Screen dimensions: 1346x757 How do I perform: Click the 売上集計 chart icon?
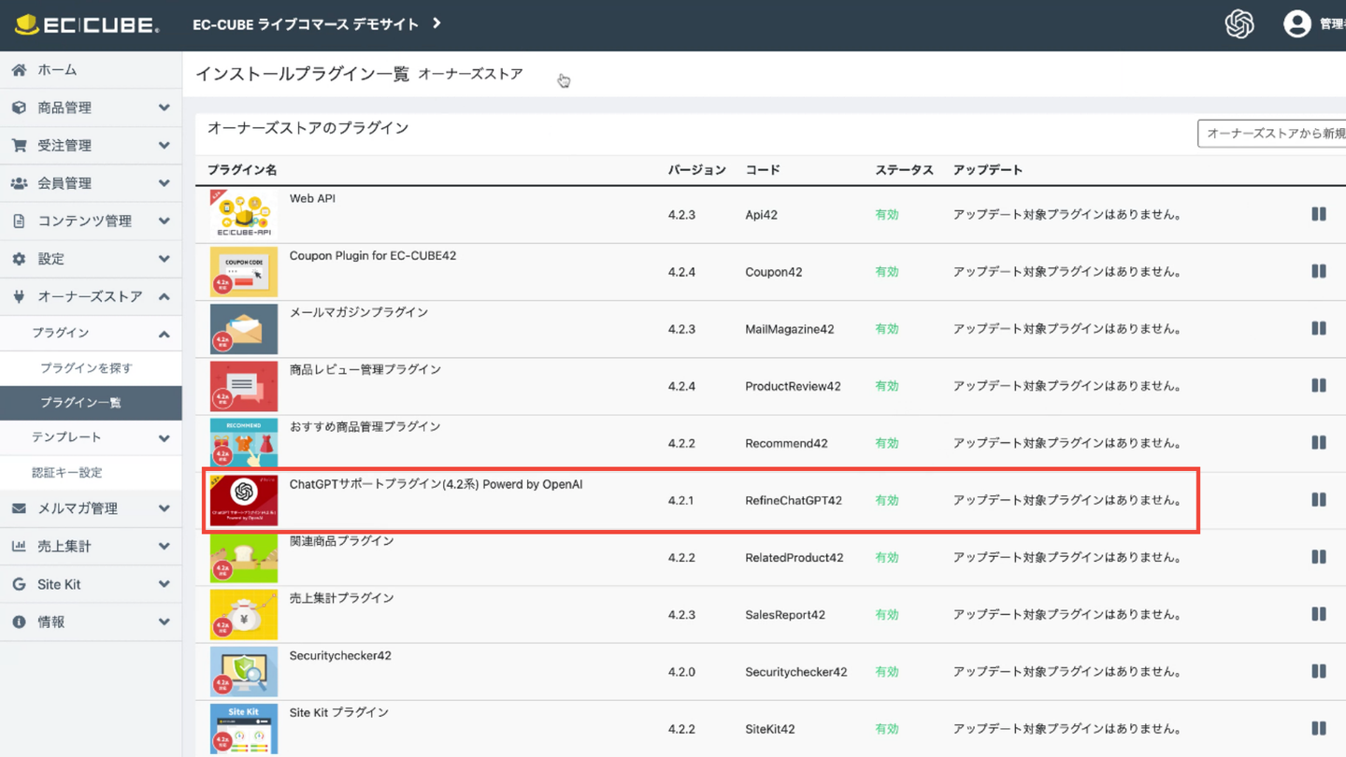pyautogui.click(x=19, y=547)
